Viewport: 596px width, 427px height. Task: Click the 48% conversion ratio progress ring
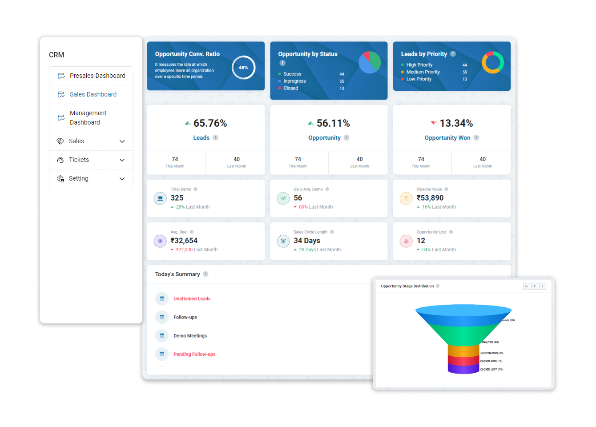tap(243, 68)
